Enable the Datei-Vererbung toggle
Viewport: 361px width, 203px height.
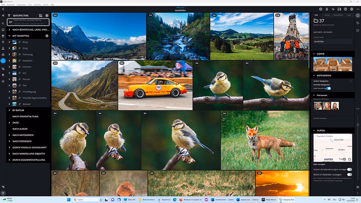point(328,88)
